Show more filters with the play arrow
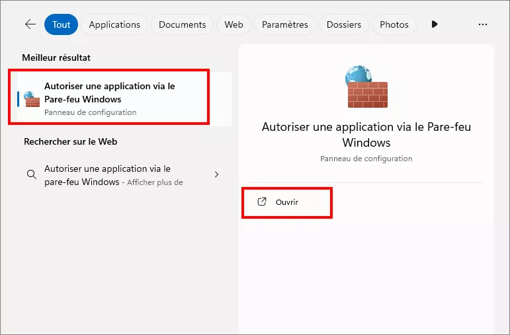 [x=435, y=24]
